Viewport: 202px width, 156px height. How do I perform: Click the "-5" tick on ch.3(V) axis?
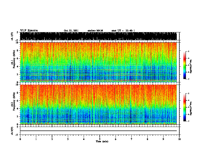pos(17,135)
